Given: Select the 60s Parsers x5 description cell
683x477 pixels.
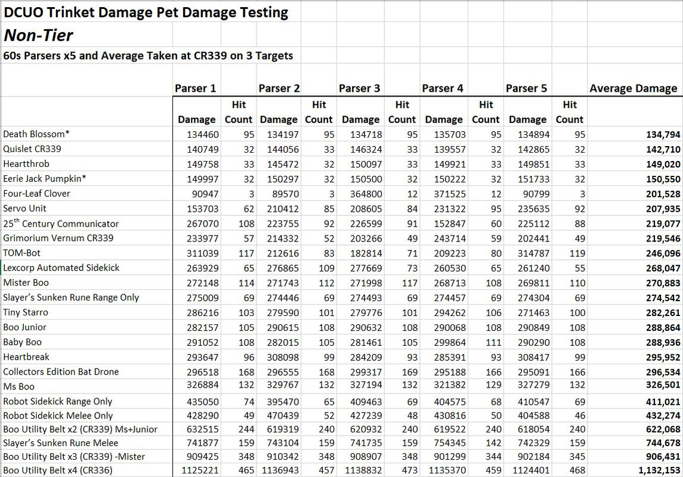Looking at the screenshot, I should pyautogui.click(x=148, y=55).
